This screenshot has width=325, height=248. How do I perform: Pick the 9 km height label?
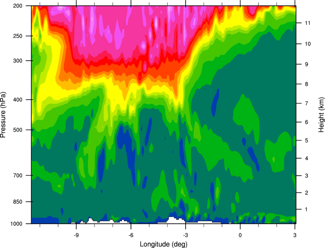coord(306,64)
